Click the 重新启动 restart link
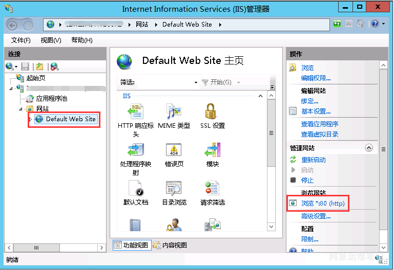 click(313, 160)
